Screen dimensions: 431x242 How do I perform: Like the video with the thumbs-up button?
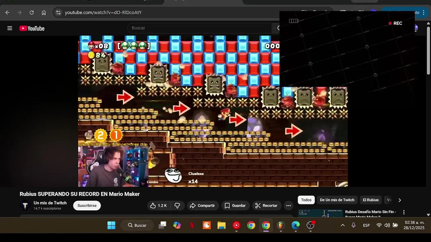tap(159, 205)
